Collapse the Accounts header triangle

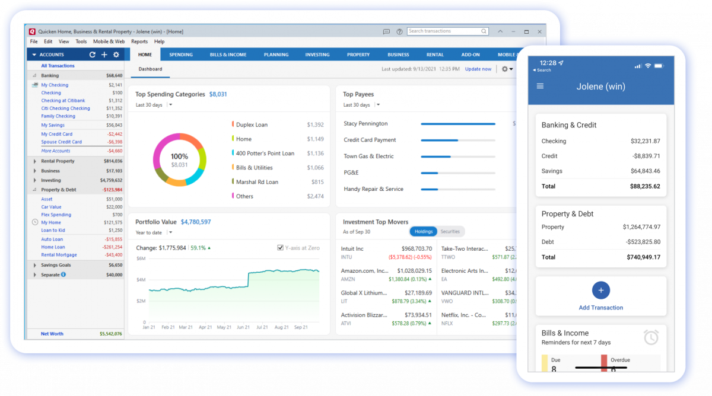[x=34, y=55]
